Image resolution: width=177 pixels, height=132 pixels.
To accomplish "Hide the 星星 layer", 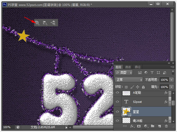I will (117, 112).
